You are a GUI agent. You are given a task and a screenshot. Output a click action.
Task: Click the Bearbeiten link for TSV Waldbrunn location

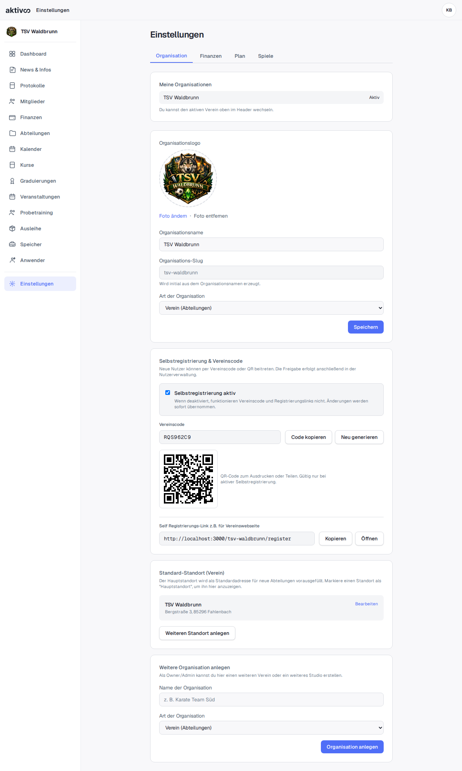coord(366,604)
